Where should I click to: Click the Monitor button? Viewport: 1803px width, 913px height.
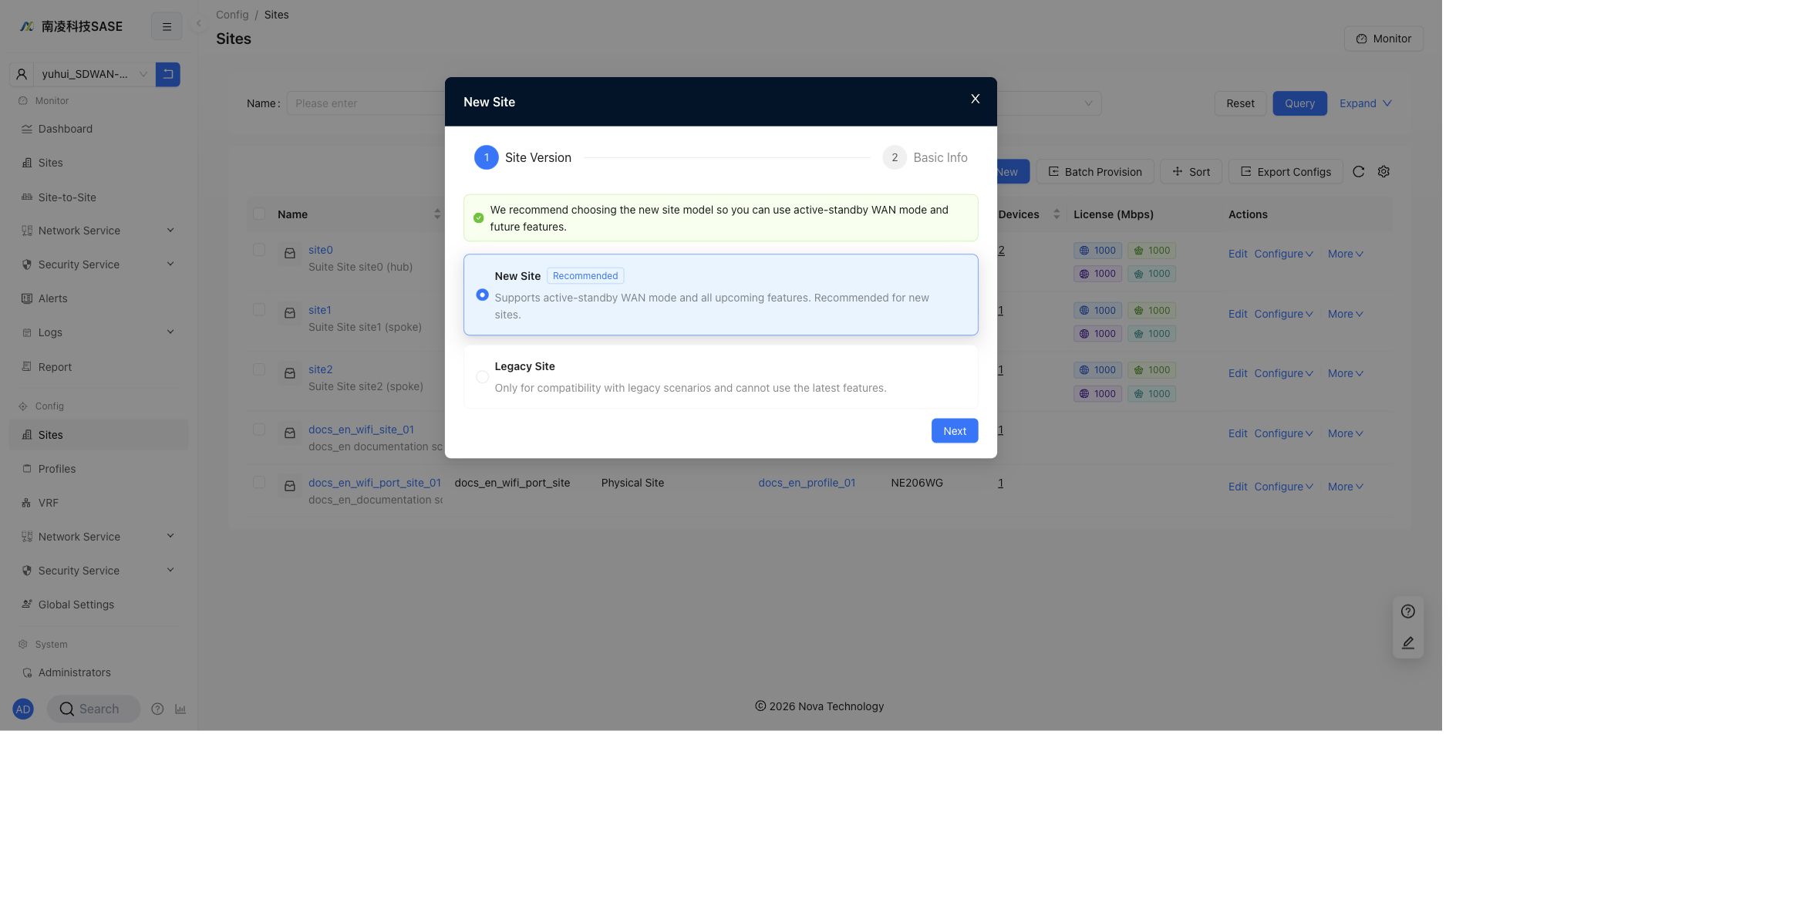1383,39
